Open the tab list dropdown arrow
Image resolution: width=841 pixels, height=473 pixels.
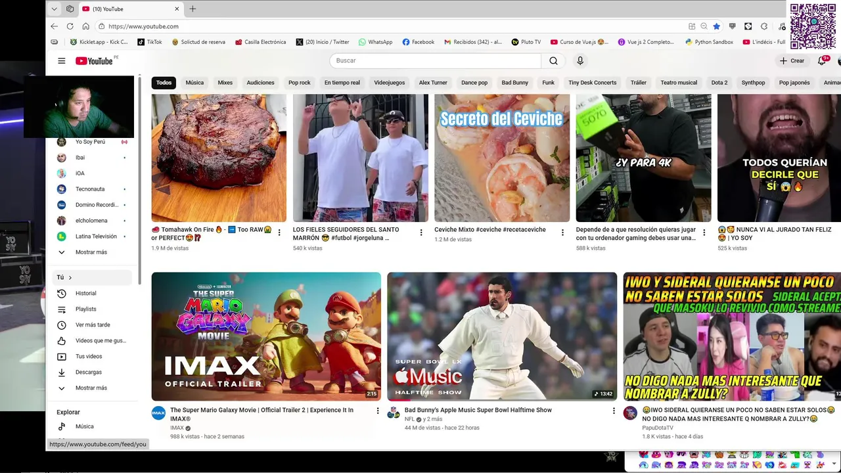pyautogui.click(x=54, y=9)
